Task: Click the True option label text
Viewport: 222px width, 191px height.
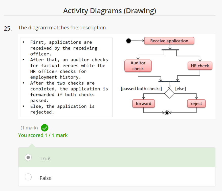Action: point(45,159)
